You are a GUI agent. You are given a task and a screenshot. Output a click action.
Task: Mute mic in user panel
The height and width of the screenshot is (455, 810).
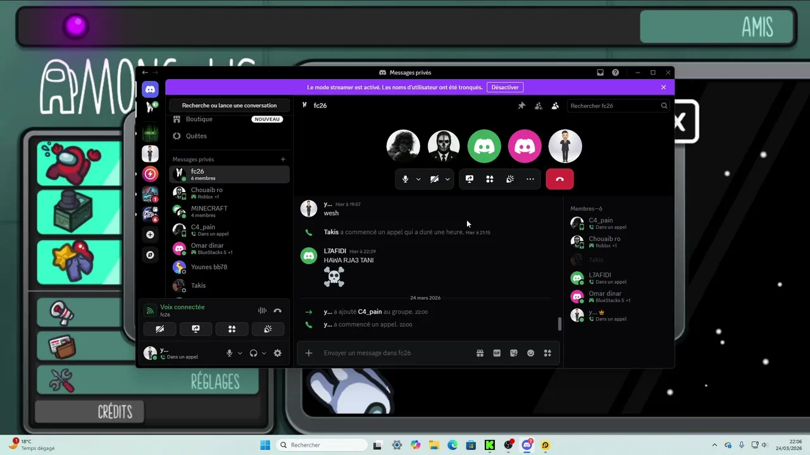point(230,353)
